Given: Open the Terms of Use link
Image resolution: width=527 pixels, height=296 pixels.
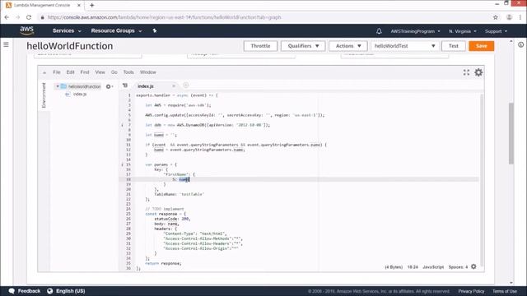Looking at the screenshot, I should pos(505,291).
